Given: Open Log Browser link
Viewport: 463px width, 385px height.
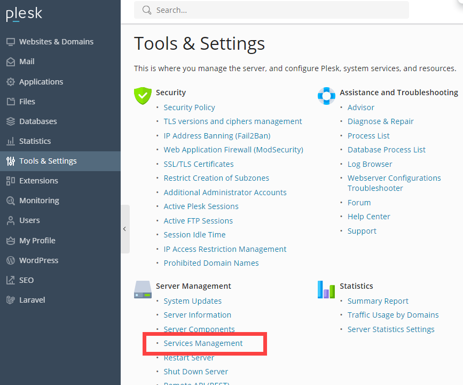Looking at the screenshot, I should click(370, 164).
